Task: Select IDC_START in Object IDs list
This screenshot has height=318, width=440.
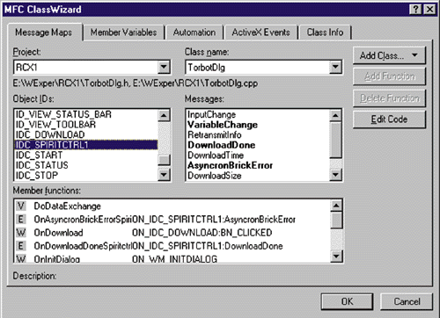Action: point(39,155)
